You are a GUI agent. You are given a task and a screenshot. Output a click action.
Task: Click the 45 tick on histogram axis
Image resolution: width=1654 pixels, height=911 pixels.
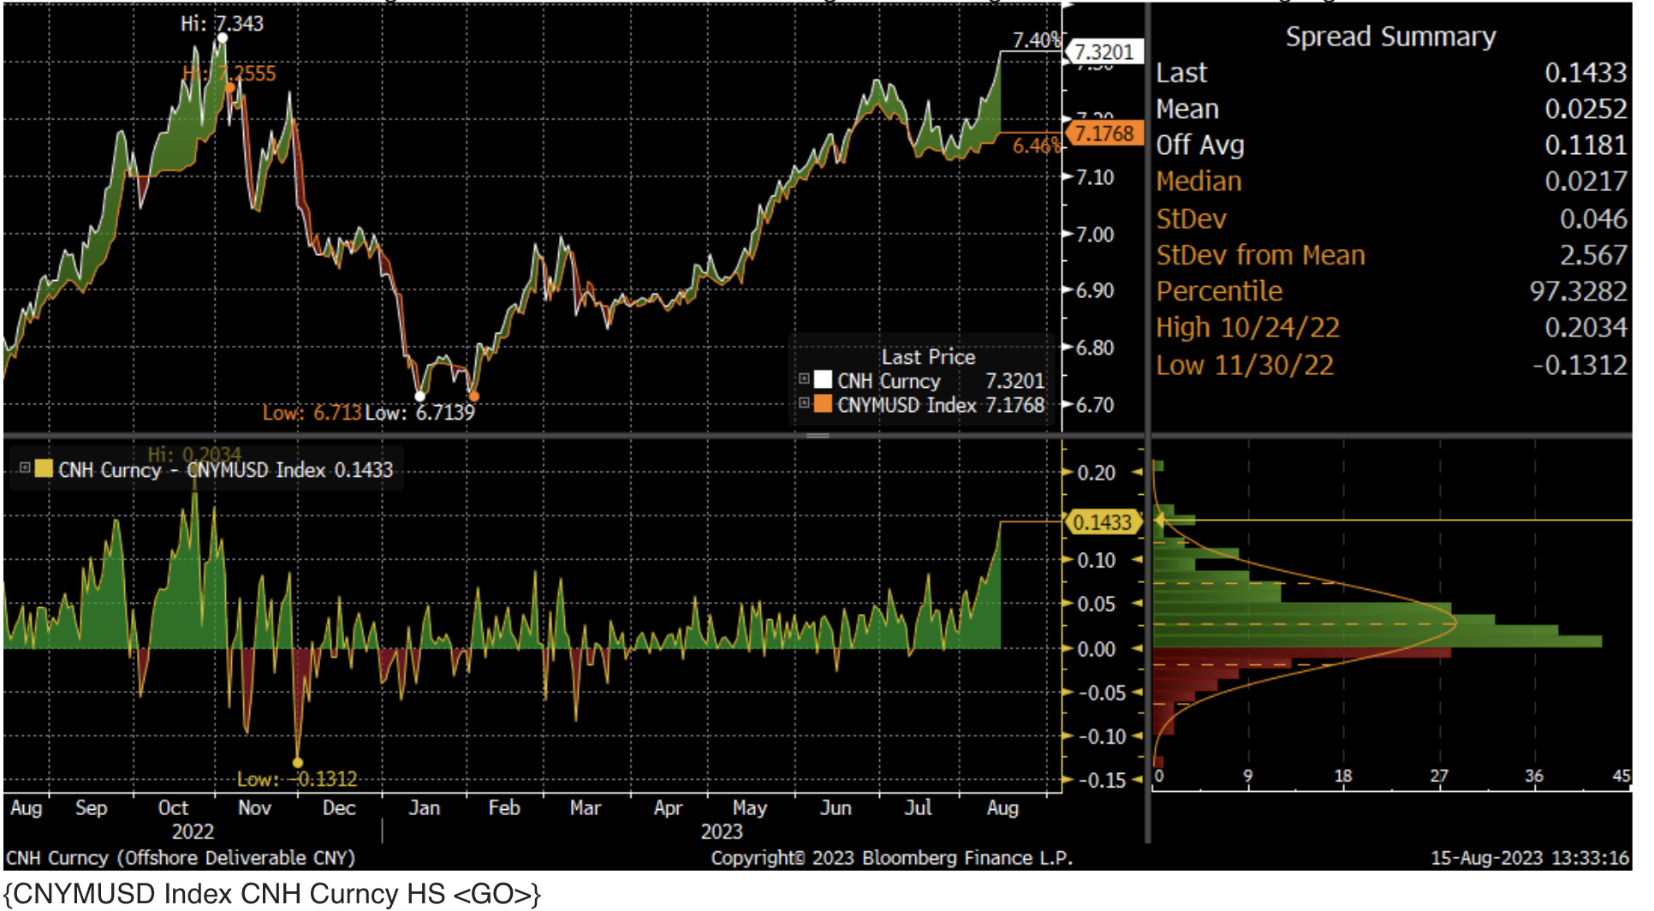pos(1621,776)
